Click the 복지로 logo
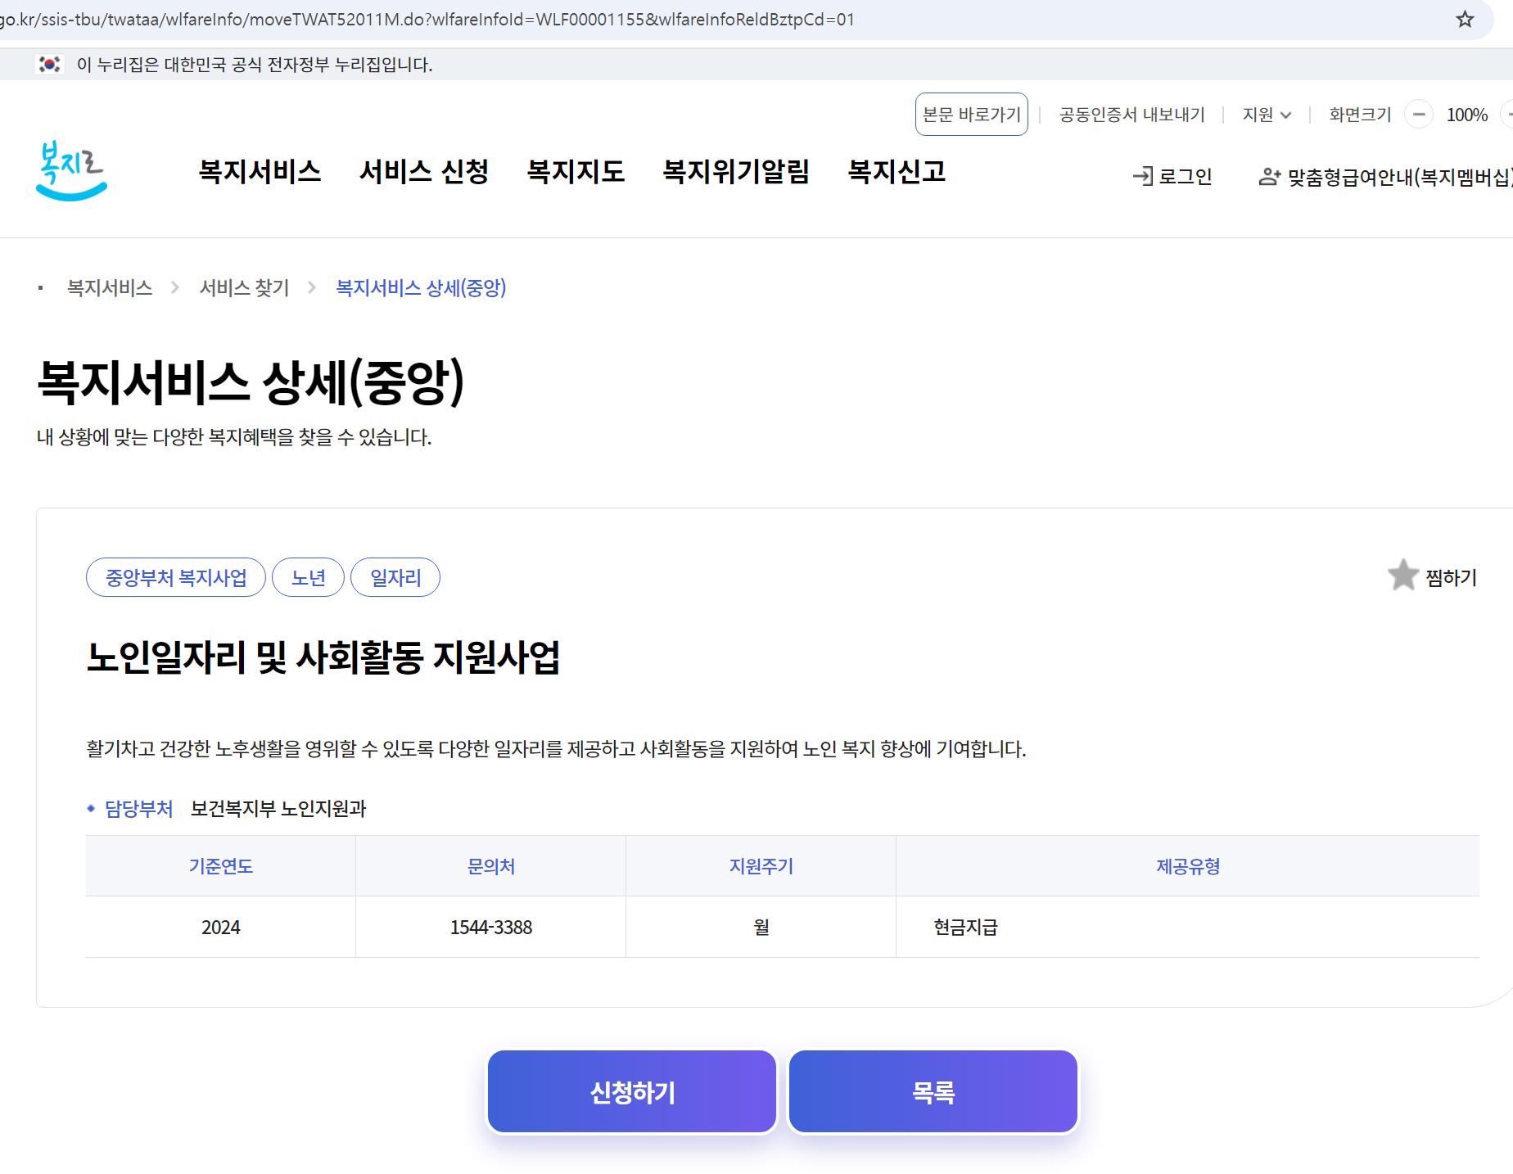The height and width of the screenshot is (1174, 1513). [x=70, y=171]
